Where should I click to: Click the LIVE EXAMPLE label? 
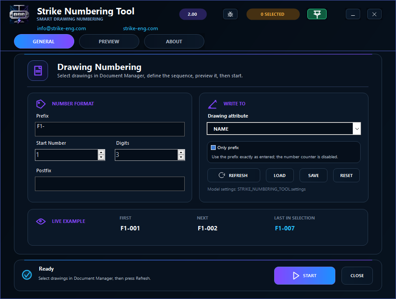(69, 221)
